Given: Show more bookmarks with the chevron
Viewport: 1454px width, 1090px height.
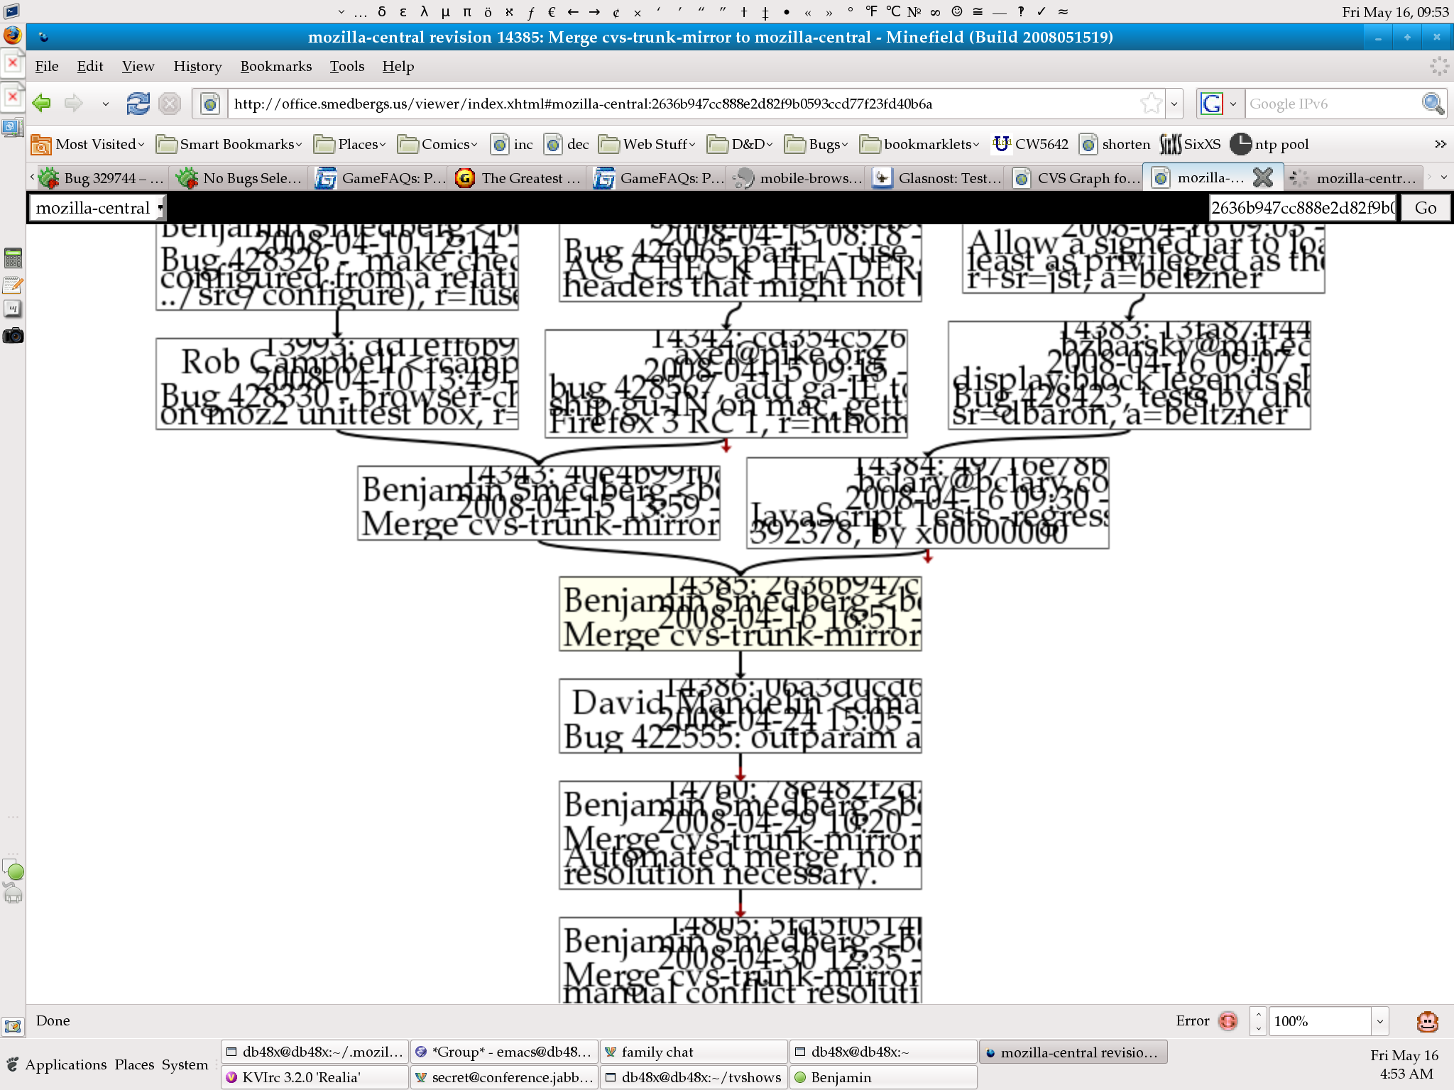Looking at the screenshot, I should (1440, 144).
